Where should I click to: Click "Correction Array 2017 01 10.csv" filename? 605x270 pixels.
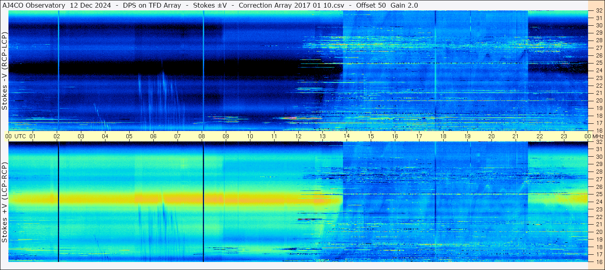[x=291, y=5]
